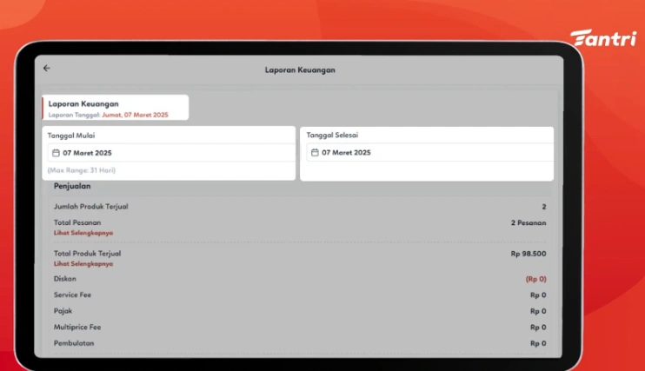Click the Total Pesanan label

click(x=77, y=222)
